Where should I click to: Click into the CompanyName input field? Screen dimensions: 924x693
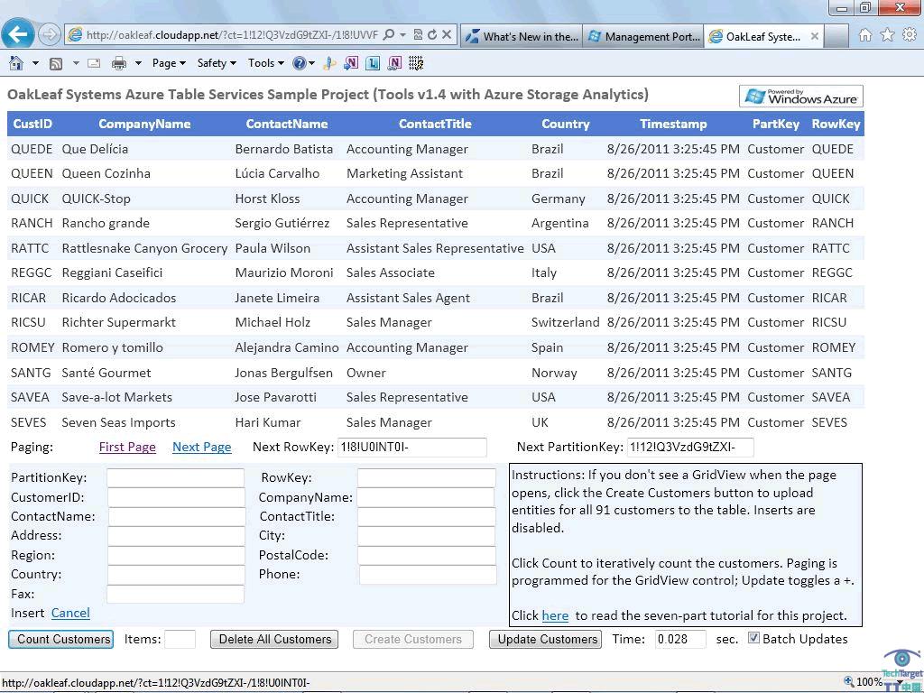426,497
